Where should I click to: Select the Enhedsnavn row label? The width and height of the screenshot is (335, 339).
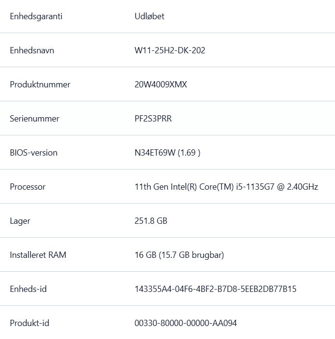(x=32, y=50)
